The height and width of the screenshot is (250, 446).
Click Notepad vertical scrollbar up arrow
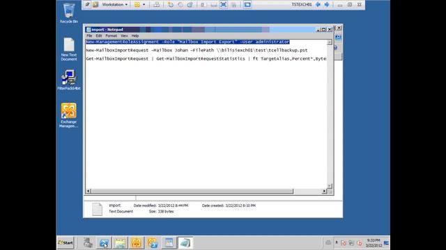tap(330, 42)
